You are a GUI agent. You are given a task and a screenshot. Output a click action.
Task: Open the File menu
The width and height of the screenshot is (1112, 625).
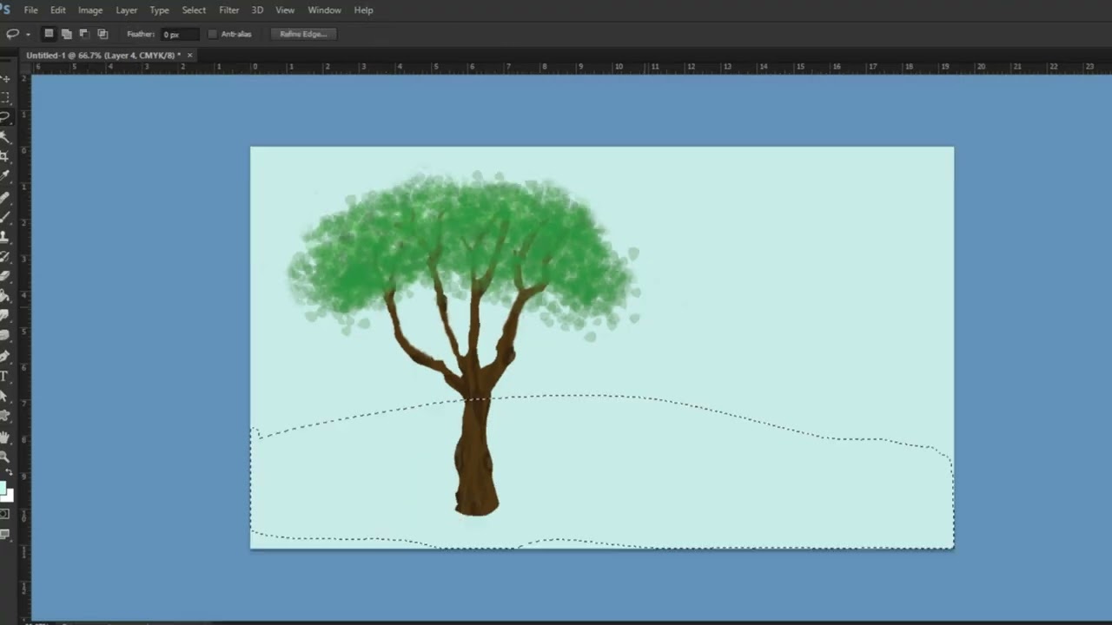coord(31,10)
